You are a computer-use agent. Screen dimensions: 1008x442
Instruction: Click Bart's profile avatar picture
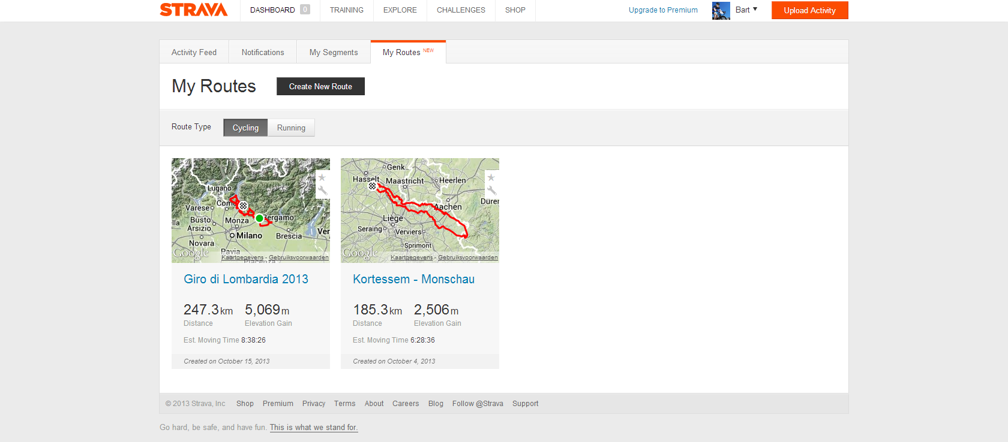click(x=721, y=10)
